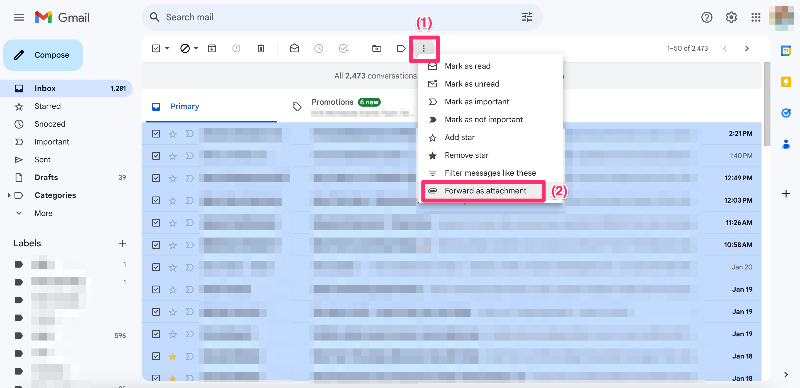The height and width of the screenshot is (388, 800).
Task: Click the Add to Tasks icon
Action: coord(343,48)
